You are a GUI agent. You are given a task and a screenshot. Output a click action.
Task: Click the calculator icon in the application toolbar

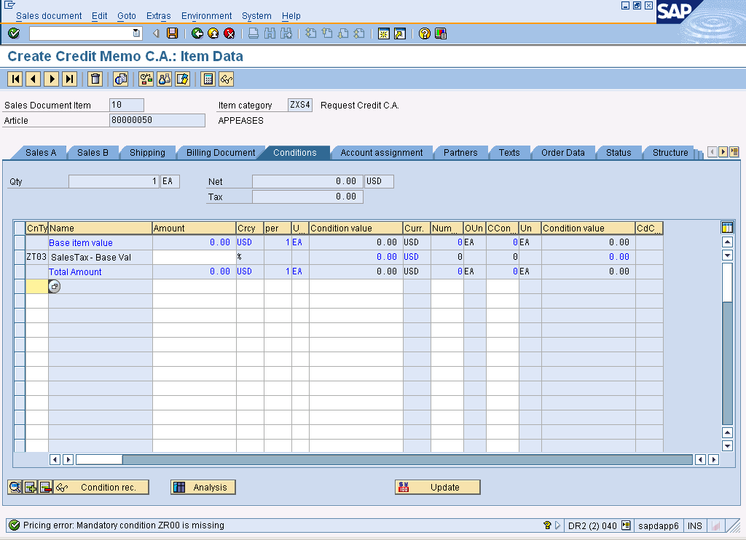208,79
